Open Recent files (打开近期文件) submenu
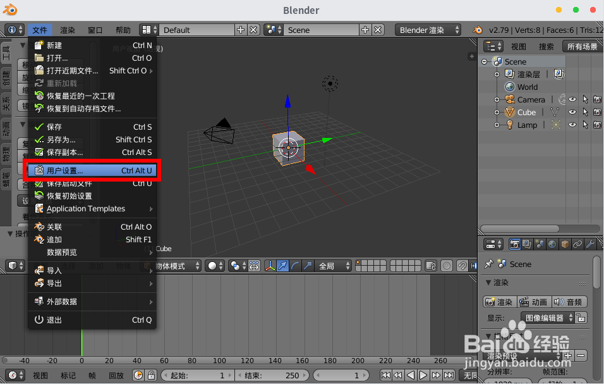 coord(92,71)
